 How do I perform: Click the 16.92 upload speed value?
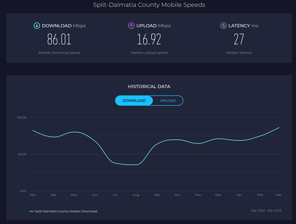click(149, 39)
